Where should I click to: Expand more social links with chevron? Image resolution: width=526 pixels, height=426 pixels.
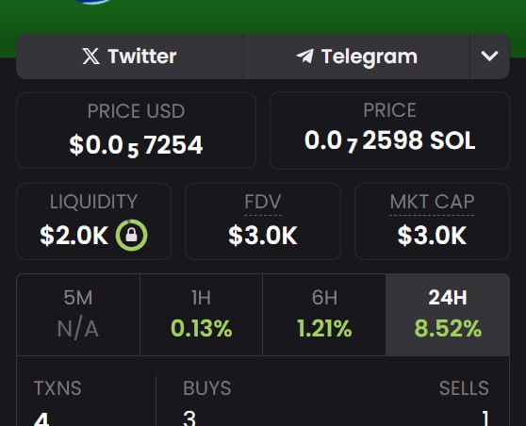click(489, 57)
